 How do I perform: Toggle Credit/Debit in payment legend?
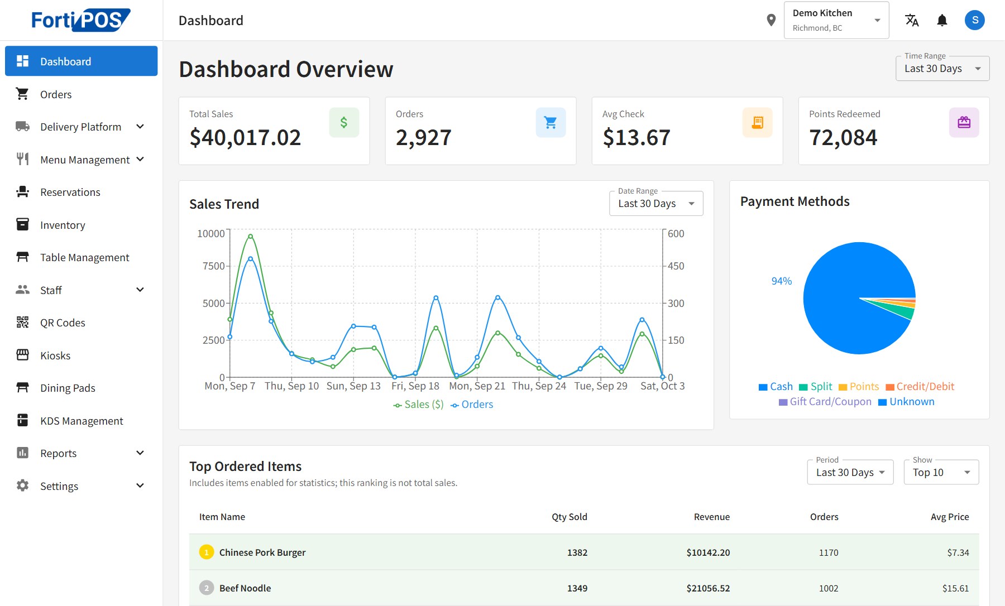(920, 387)
